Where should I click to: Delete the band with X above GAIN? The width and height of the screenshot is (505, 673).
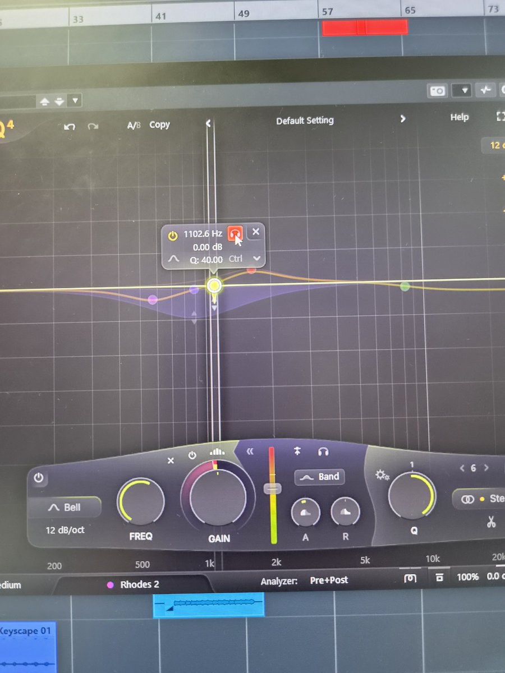pyautogui.click(x=171, y=460)
